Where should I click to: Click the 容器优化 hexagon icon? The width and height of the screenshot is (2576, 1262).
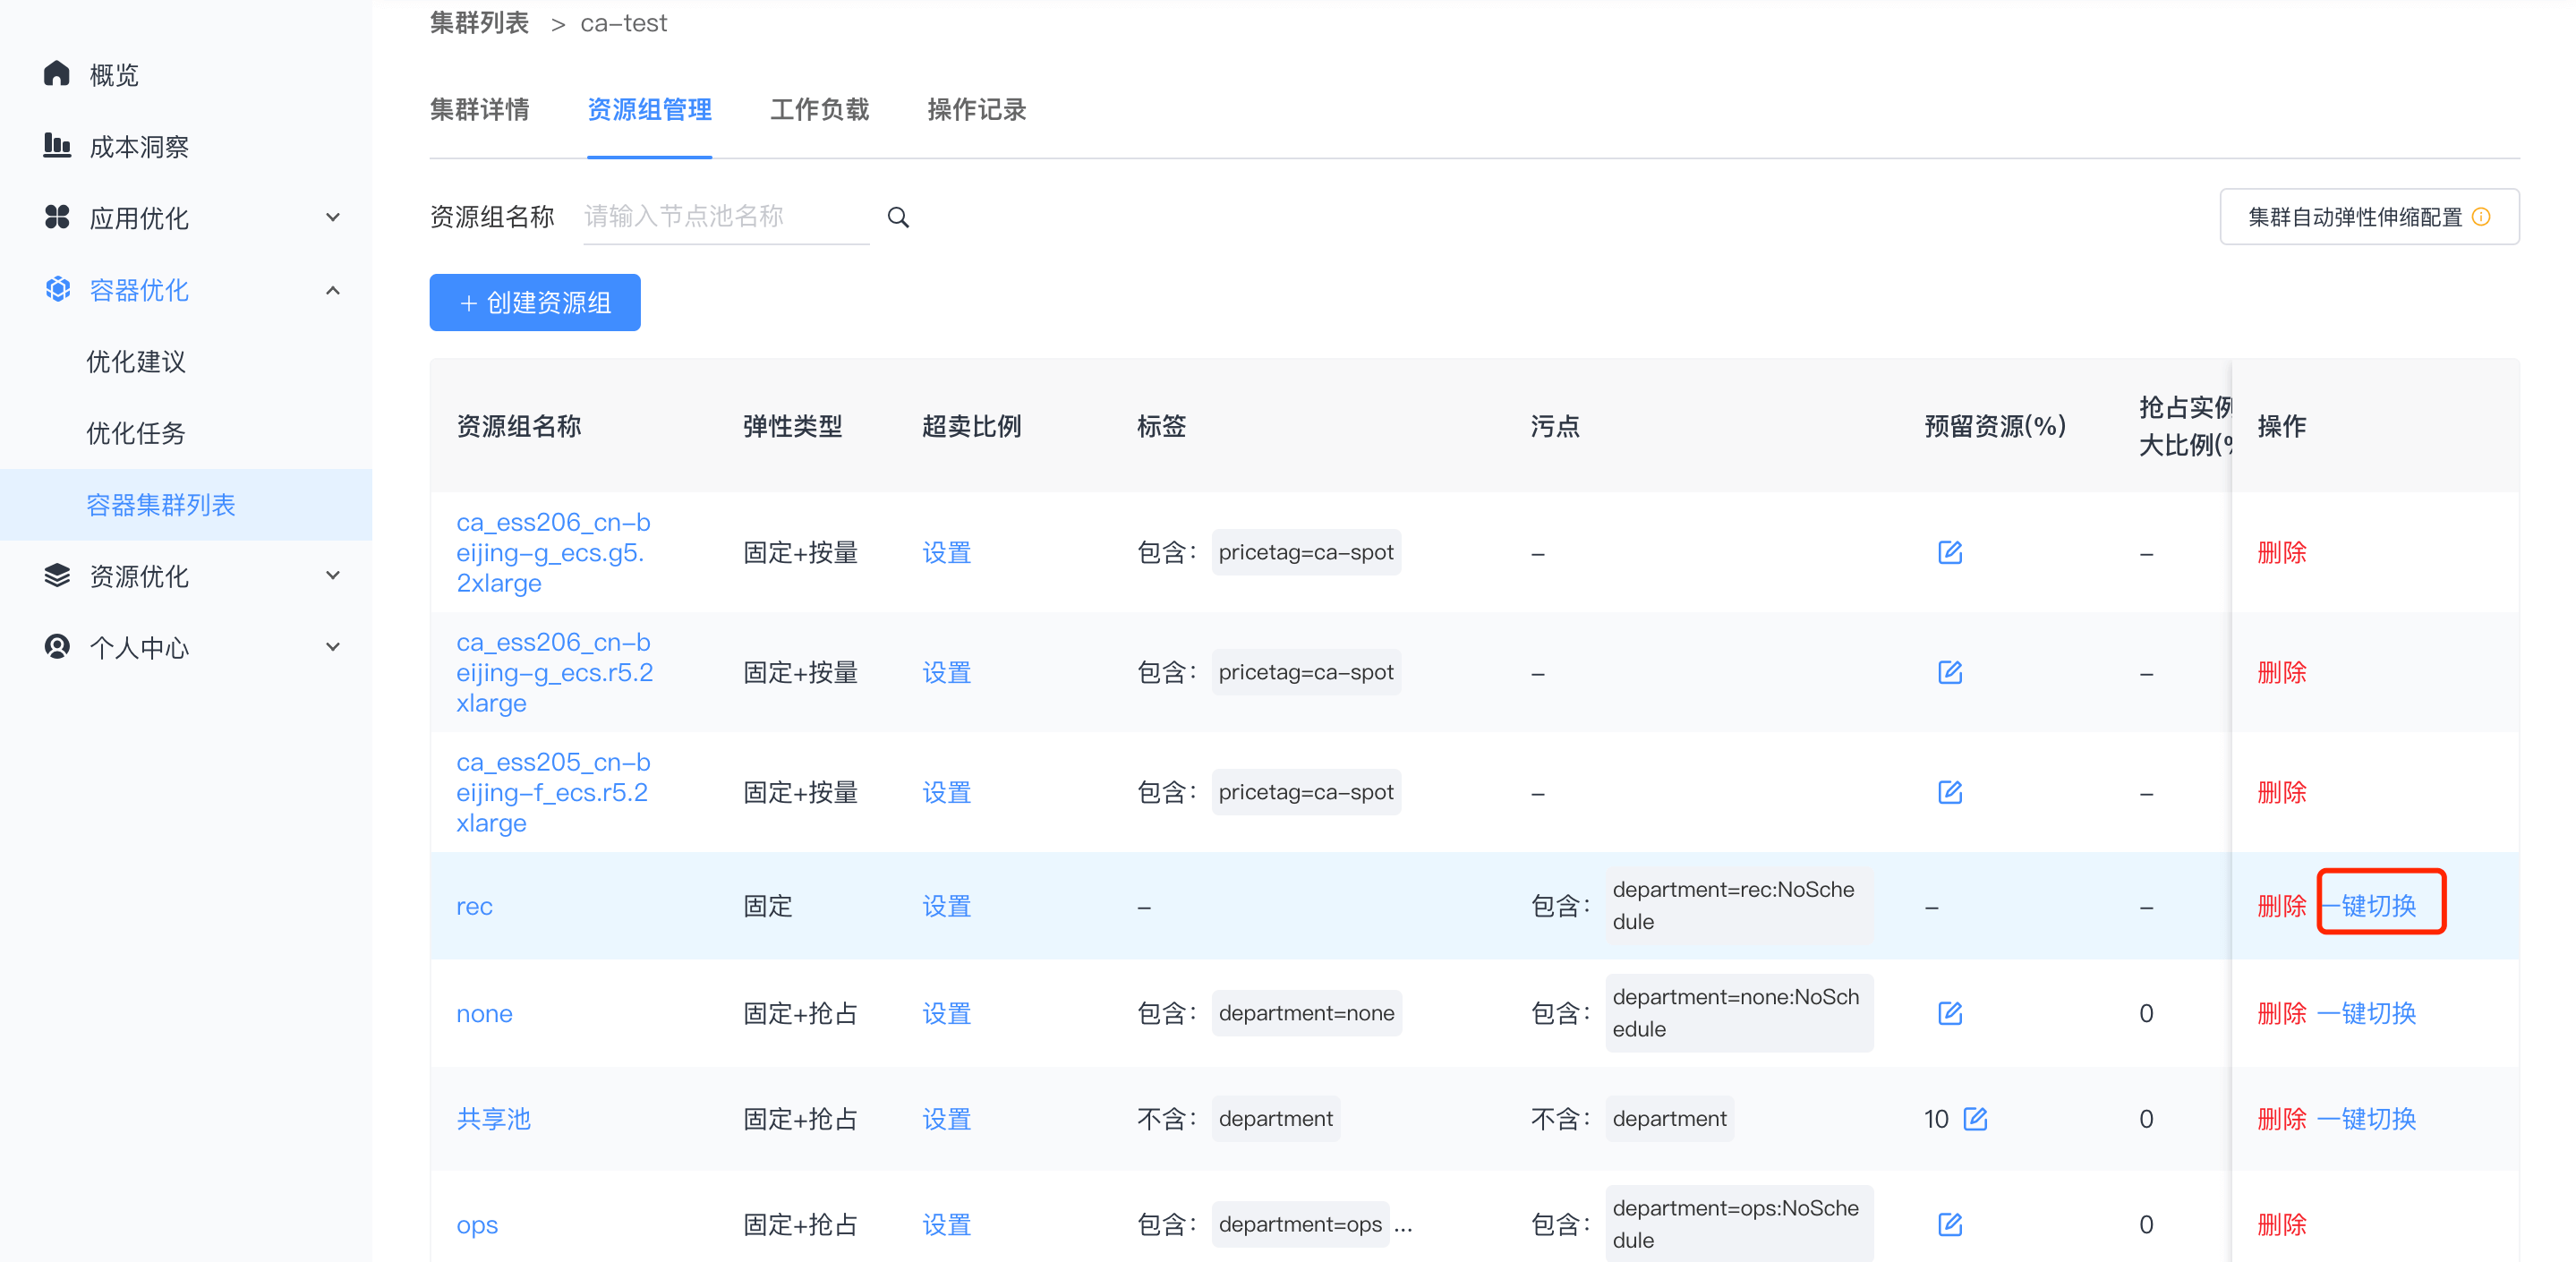tap(57, 289)
